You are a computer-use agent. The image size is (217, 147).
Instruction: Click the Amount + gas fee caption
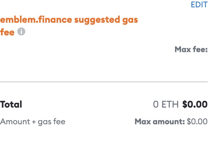[x=33, y=122]
